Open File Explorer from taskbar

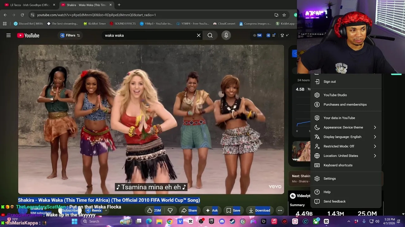coord(159,221)
